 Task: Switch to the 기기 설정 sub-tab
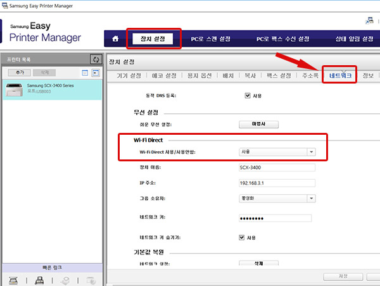click(129, 76)
